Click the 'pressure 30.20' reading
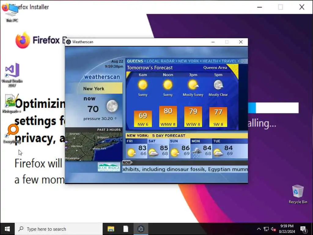Screen dimensions: 313x235 (x=100, y=119)
